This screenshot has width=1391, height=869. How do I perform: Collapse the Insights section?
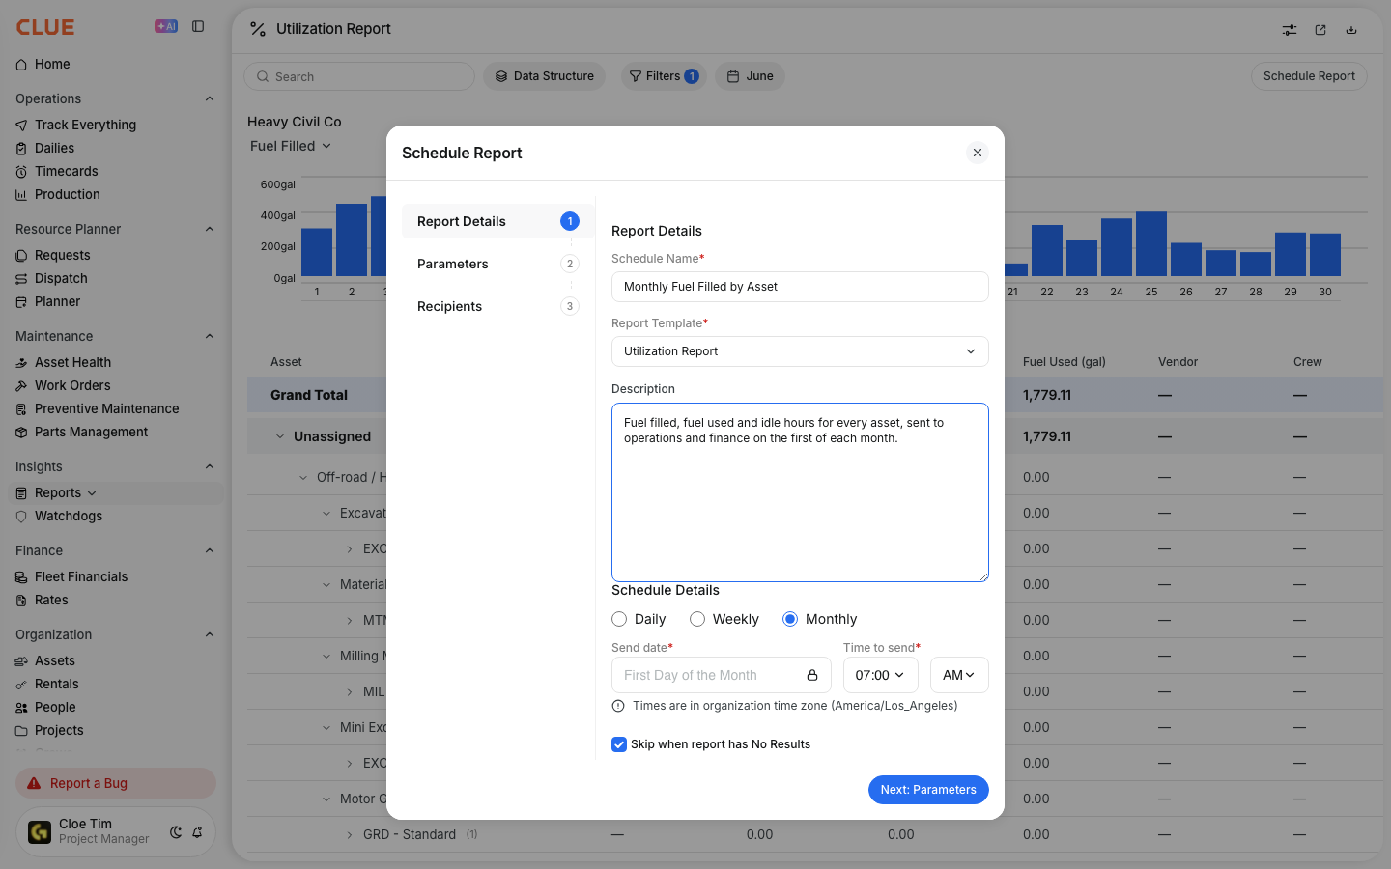[210, 466]
